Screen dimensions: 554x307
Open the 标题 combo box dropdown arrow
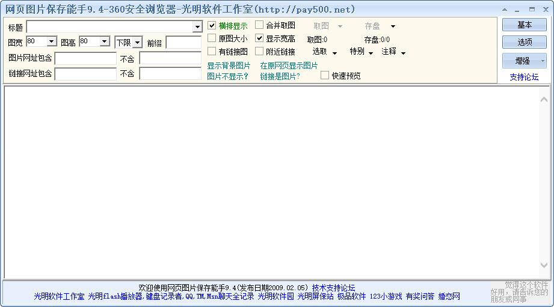coord(197,27)
